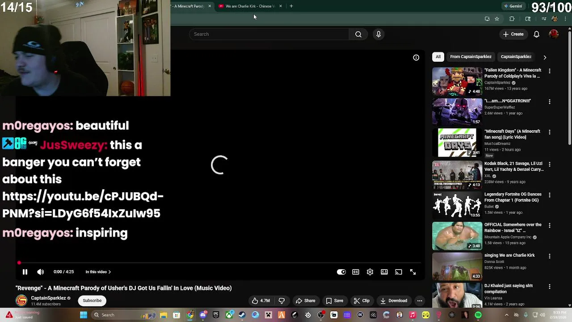Open Gemini in Chrome
The image size is (572, 322).
(513, 6)
